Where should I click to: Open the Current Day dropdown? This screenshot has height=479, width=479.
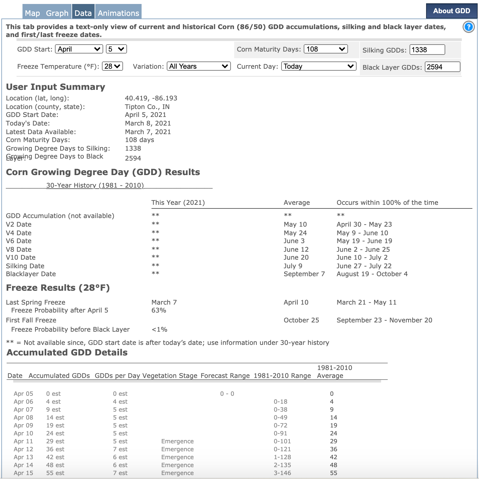319,66
